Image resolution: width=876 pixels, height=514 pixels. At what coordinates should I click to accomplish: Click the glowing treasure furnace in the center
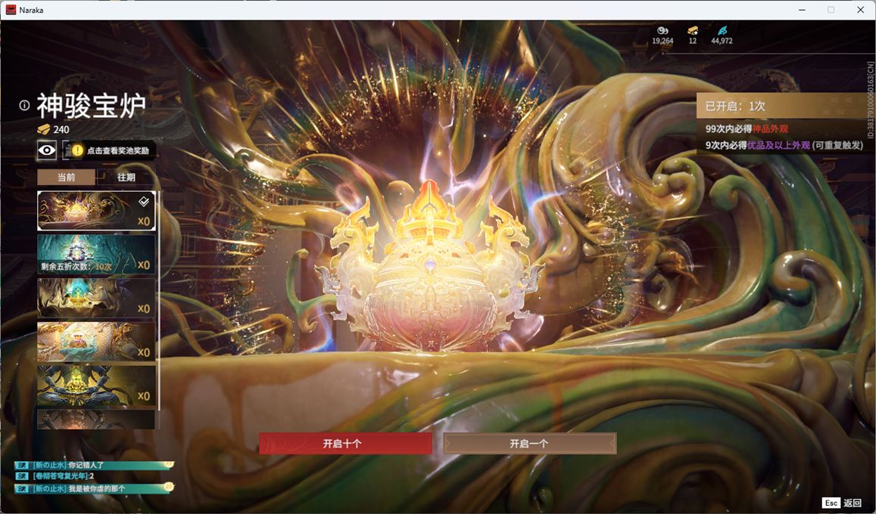(429, 270)
